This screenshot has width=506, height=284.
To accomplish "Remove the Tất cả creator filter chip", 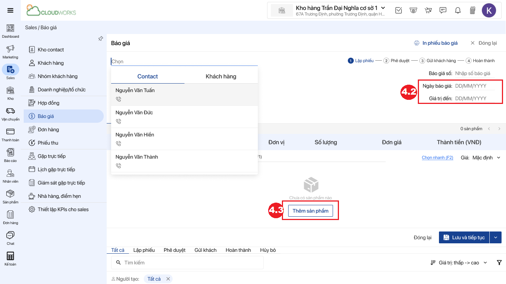I will pos(168,279).
